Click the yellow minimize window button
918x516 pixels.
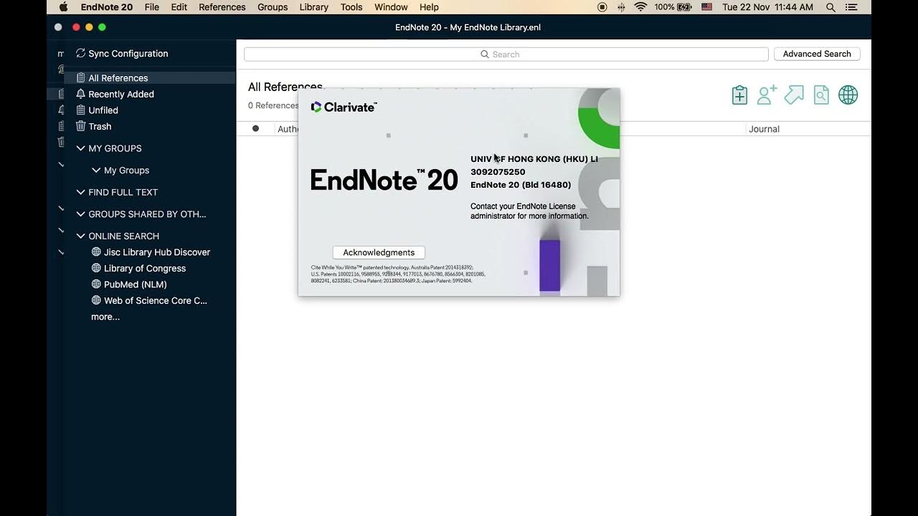click(x=89, y=27)
